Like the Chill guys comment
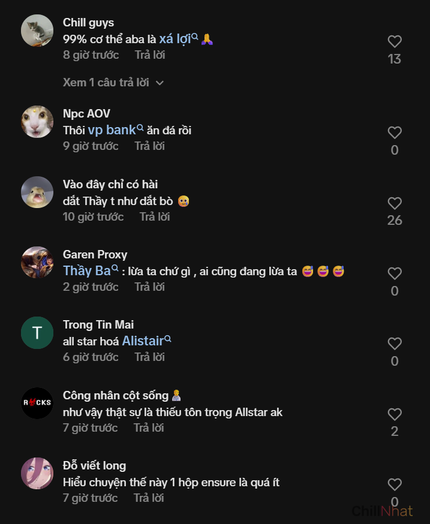Image resolution: width=430 pixels, height=524 pixels. 394,42
